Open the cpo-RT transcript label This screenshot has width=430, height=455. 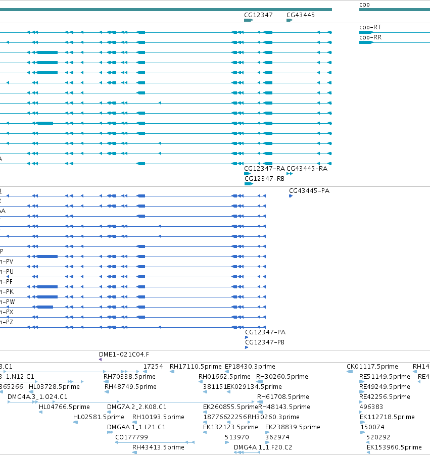click(370, 27)
